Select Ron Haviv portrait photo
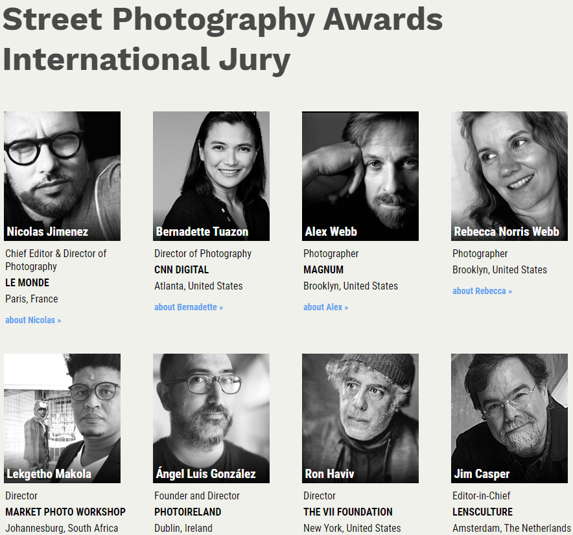 (x=360, y=418)
